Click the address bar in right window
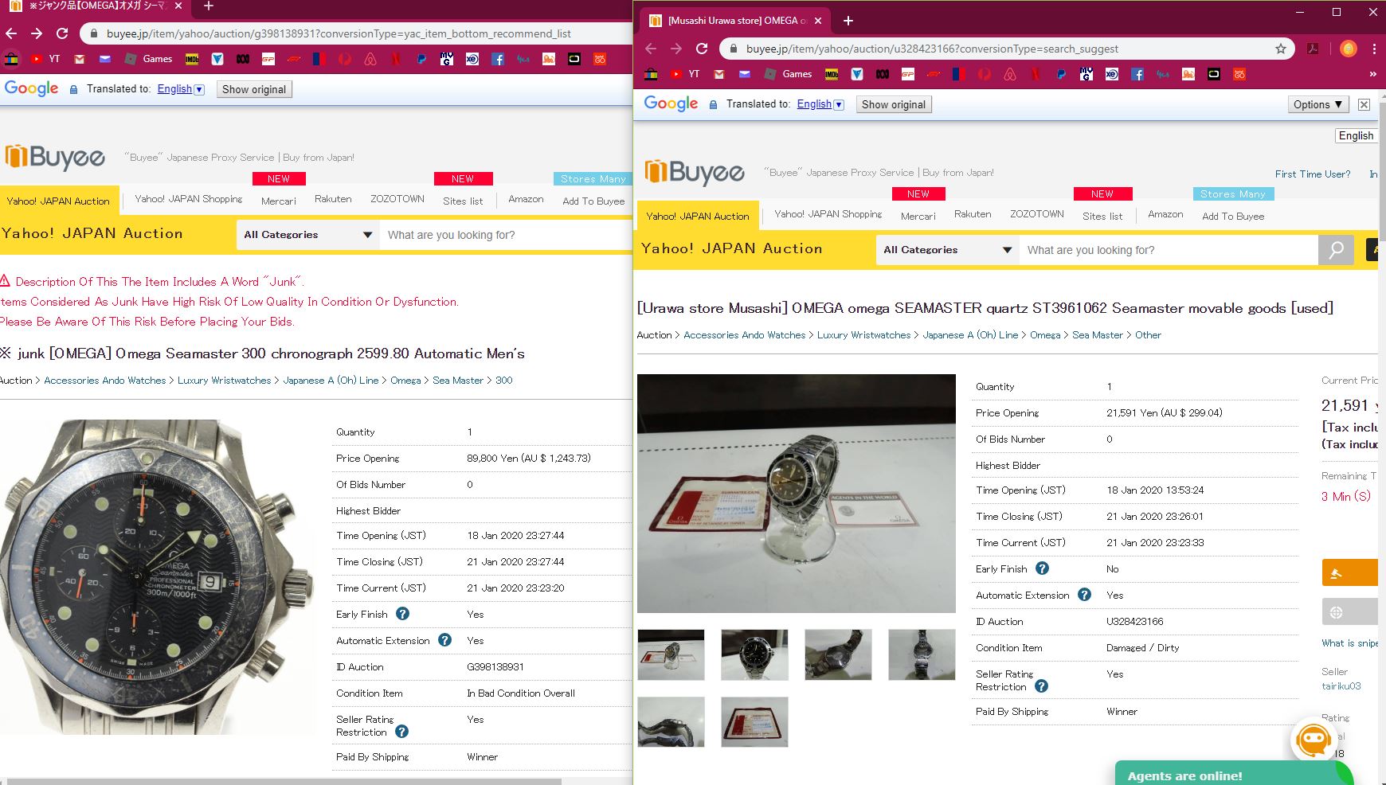1386x785 pixels. click(x=1005, y=49)
